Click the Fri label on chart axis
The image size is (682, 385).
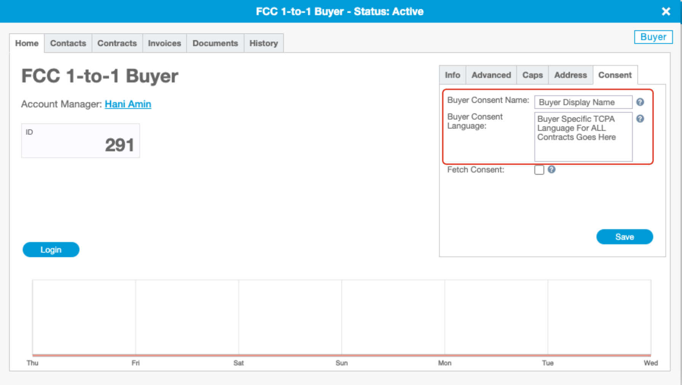pyautogui.click(x=136, y=363)
